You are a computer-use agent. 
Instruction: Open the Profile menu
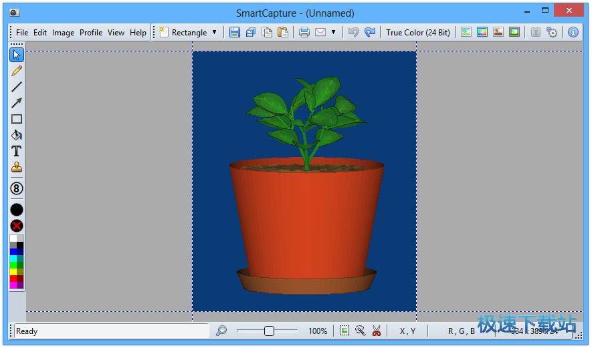tap(91, 32)
